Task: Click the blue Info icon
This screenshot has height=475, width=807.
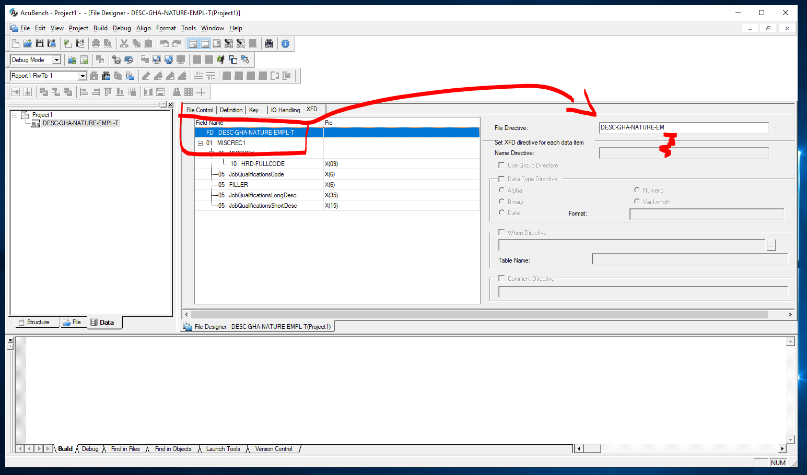Action: pos(285,43)
